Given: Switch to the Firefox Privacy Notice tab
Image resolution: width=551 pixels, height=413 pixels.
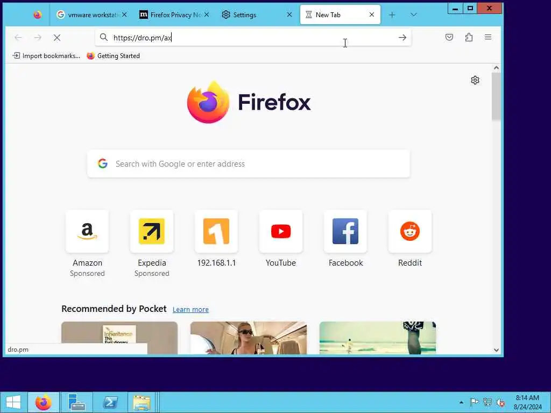Looking at the screenshot, I should pyautogui.click(x=175, y=15).
